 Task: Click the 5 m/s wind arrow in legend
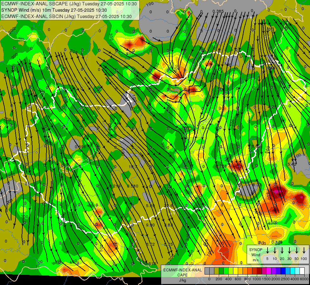pyautogui.click(x=268, y=250)
